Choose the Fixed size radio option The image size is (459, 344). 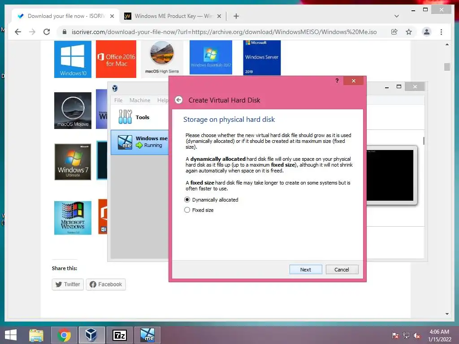199,210
